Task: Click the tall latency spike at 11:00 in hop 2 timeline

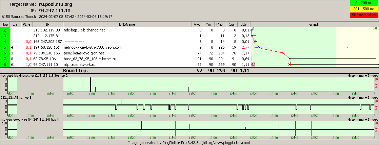Action: click(x=91, y=84)
